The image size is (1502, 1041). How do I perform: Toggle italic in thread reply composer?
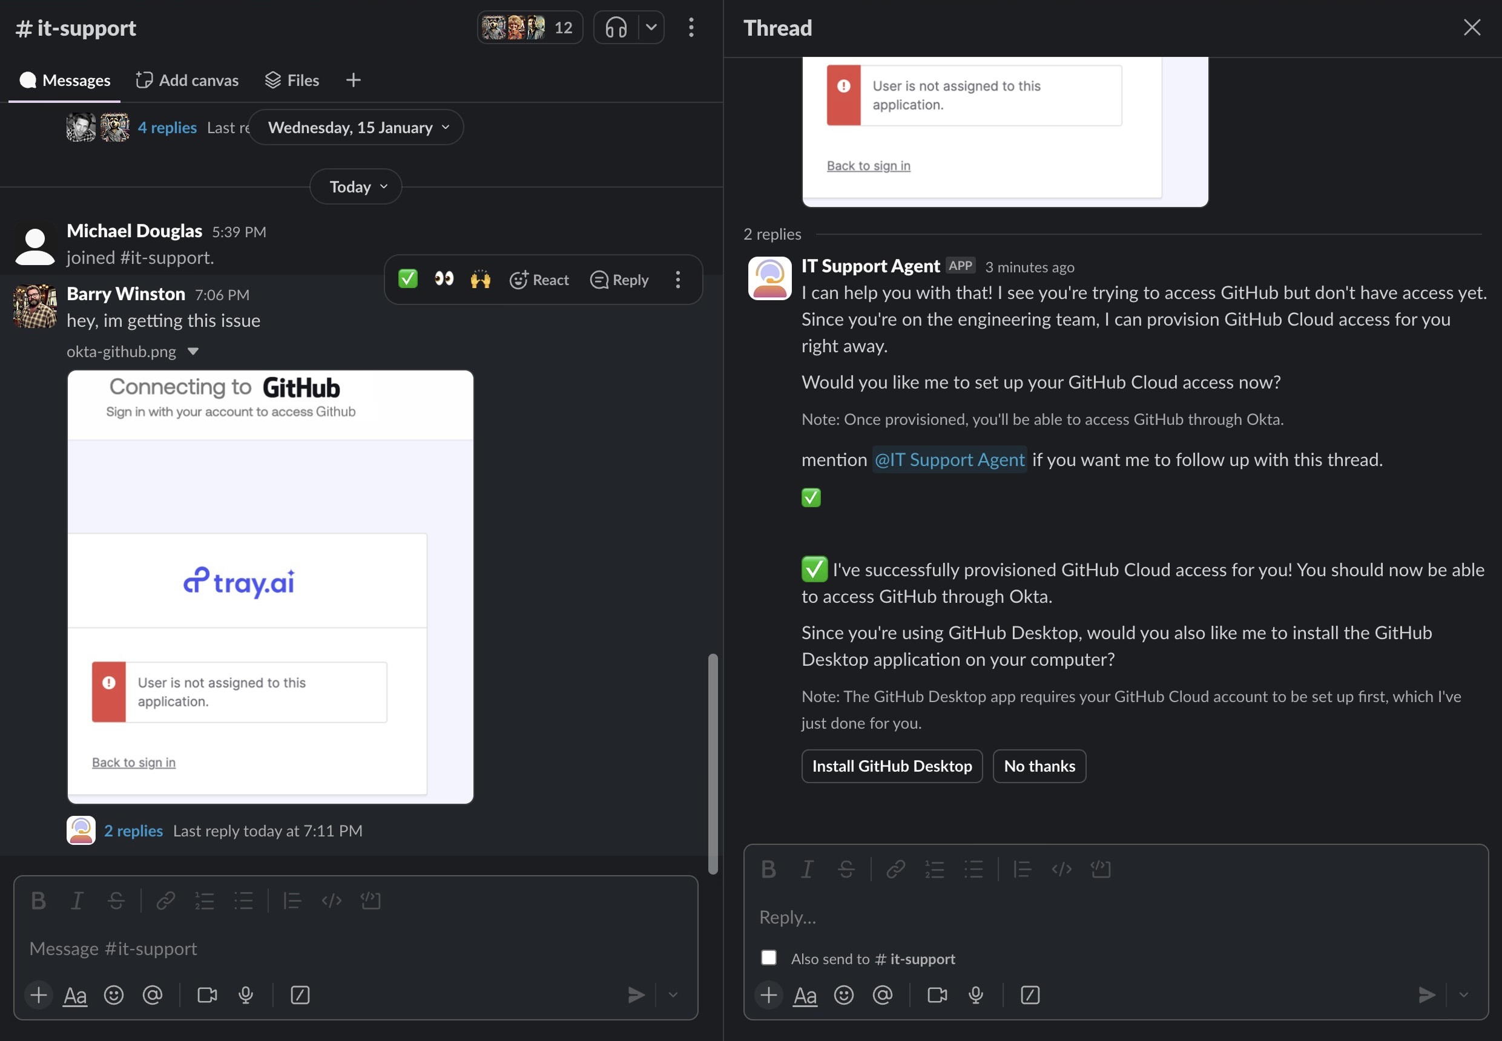(x=807, y=870)
